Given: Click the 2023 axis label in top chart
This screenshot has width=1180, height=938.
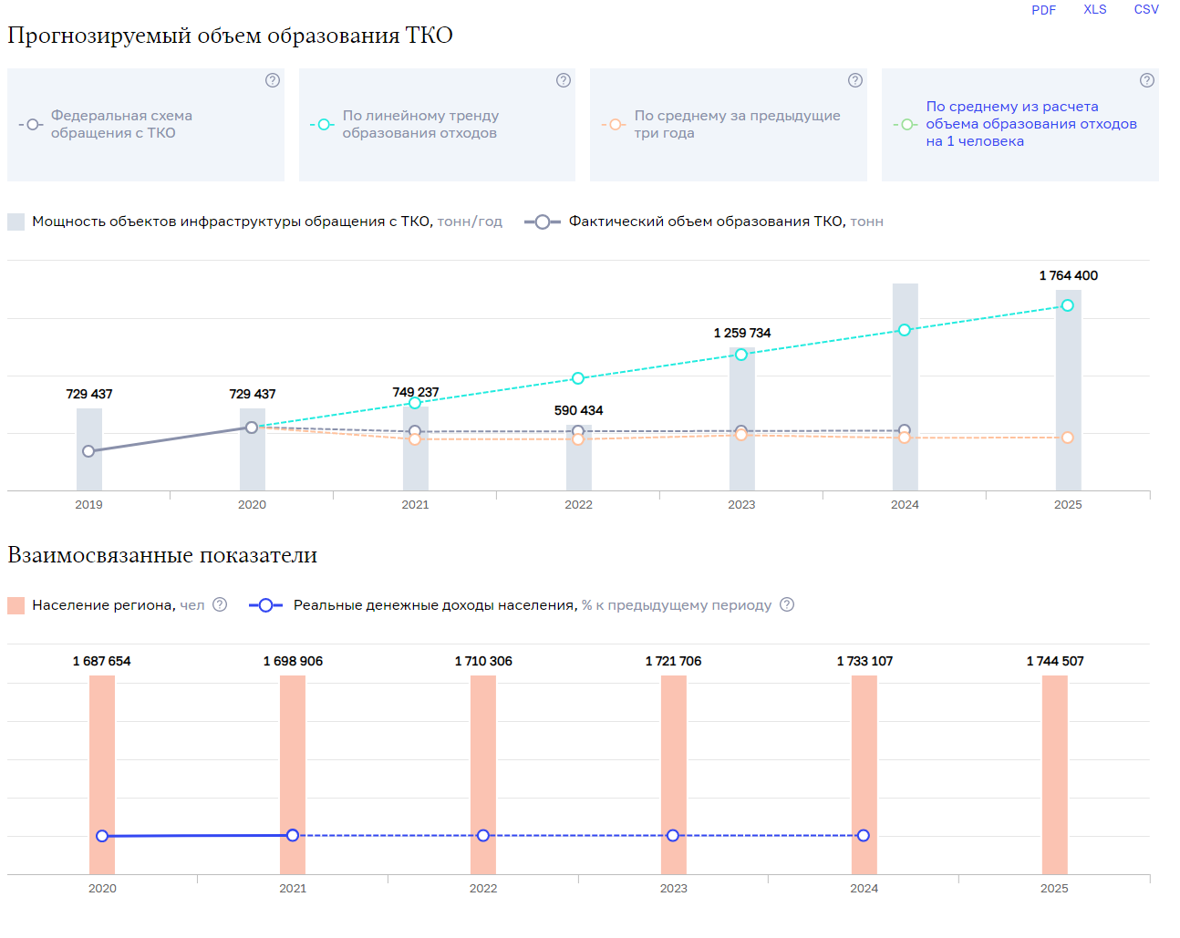Looking at the screenshot, I should pyautogui.click(x=741, y=504).
